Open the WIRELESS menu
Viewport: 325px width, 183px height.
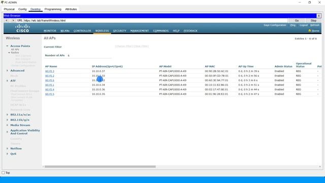[x=102, y=30]
